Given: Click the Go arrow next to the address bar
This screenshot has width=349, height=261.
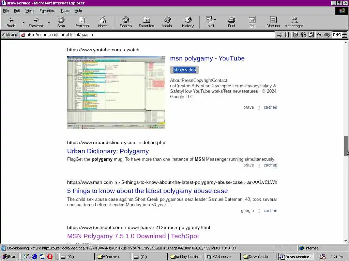Looking at the screenshot, I should [279, 35].
